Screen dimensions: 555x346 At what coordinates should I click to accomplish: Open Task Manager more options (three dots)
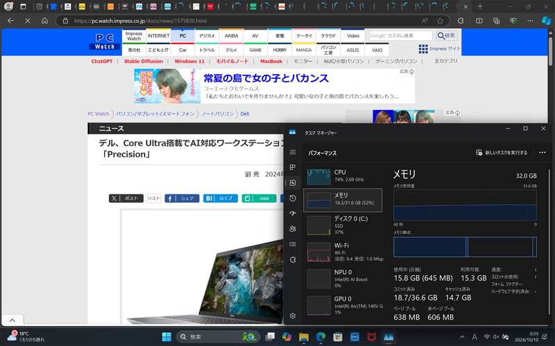click(x=542, y=152)
